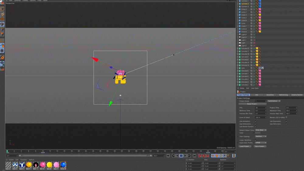Select the Shiny Bl blue material sphere

click(63, 165)
